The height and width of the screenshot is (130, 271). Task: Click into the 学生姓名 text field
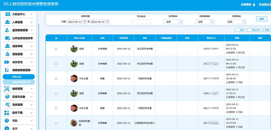(x=141, y=22)
